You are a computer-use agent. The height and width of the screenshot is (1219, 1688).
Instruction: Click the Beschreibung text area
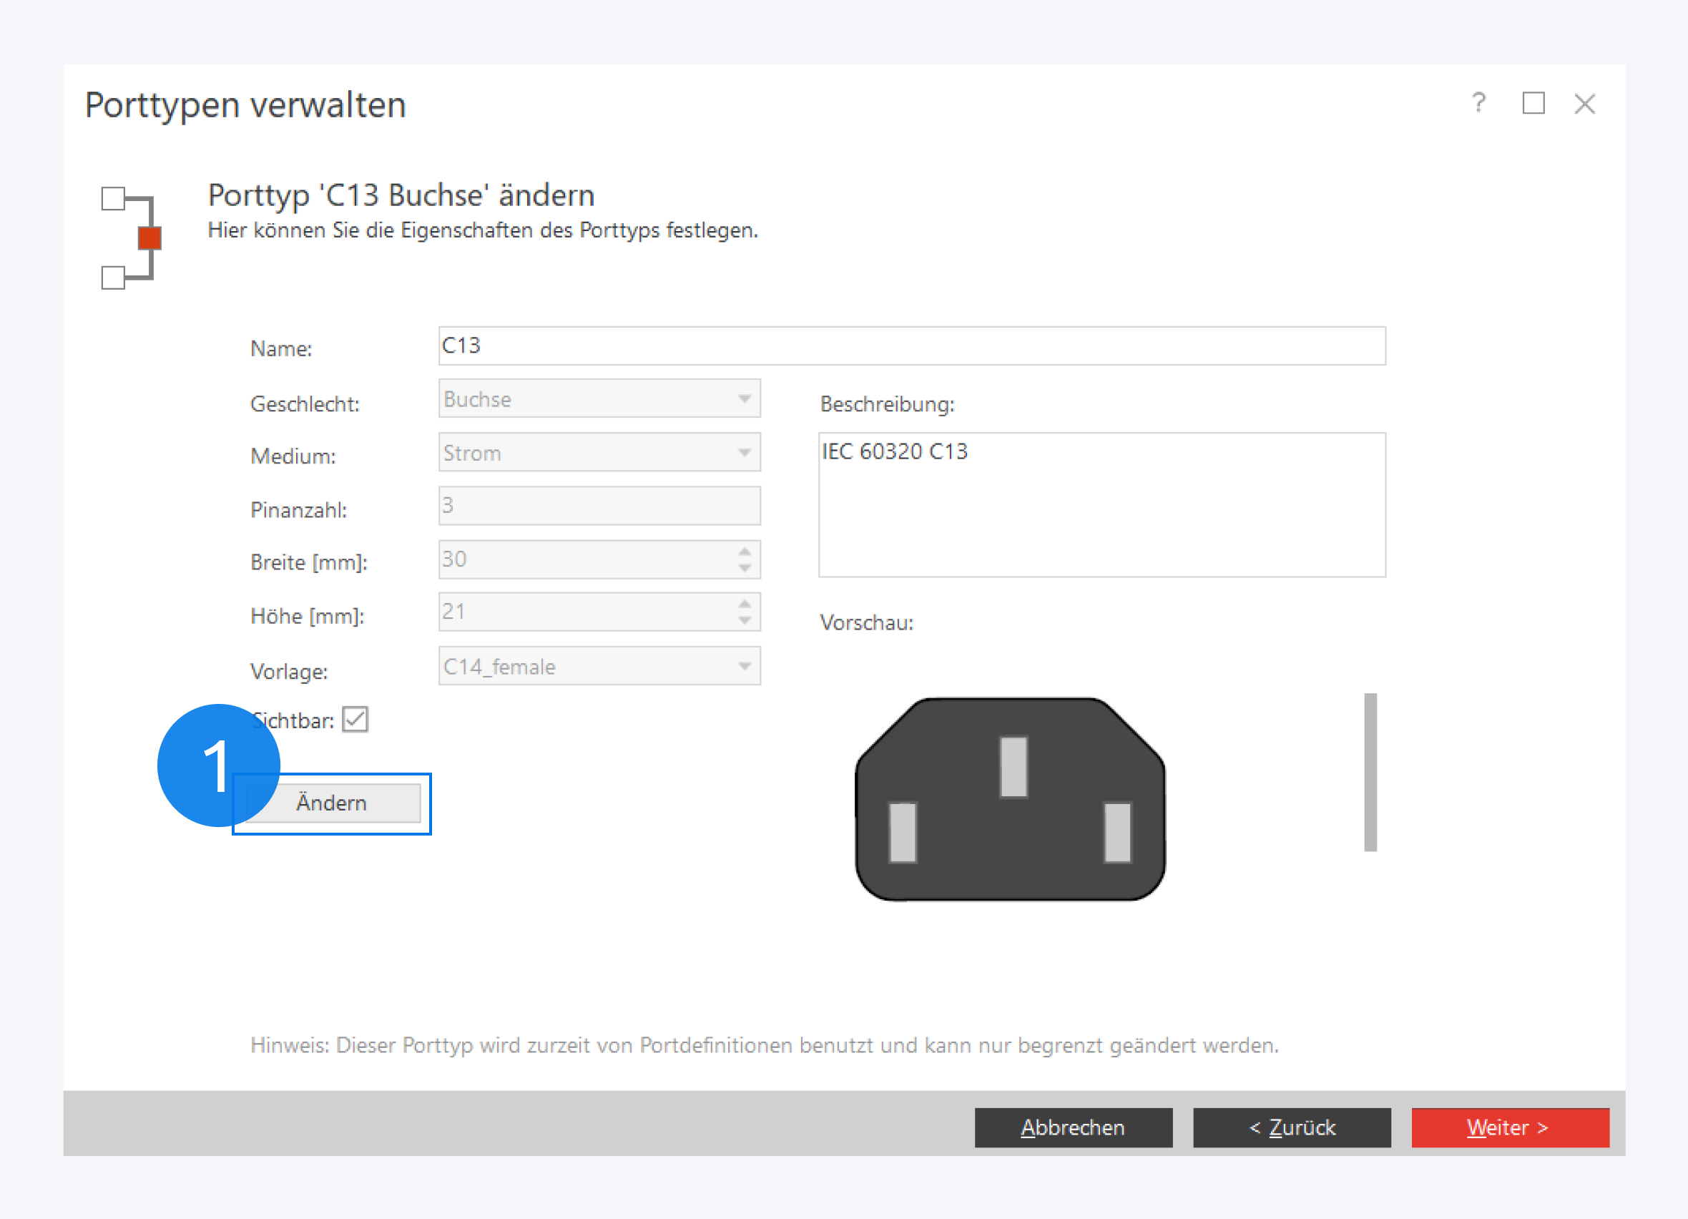pos(1101,504)
